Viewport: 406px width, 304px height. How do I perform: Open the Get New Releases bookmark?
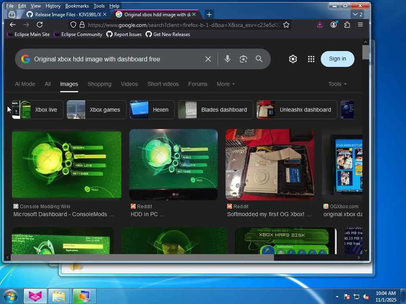point(168,34)
